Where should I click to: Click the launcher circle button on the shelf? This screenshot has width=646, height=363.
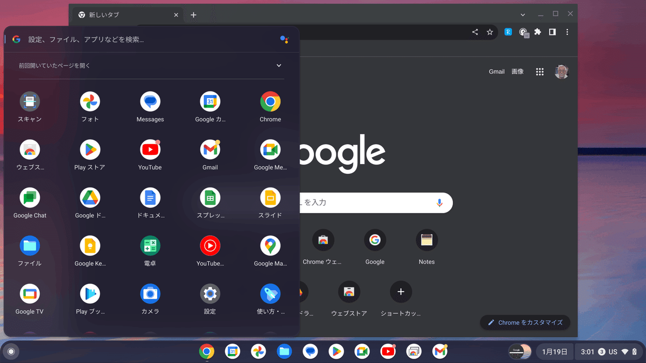10,352
